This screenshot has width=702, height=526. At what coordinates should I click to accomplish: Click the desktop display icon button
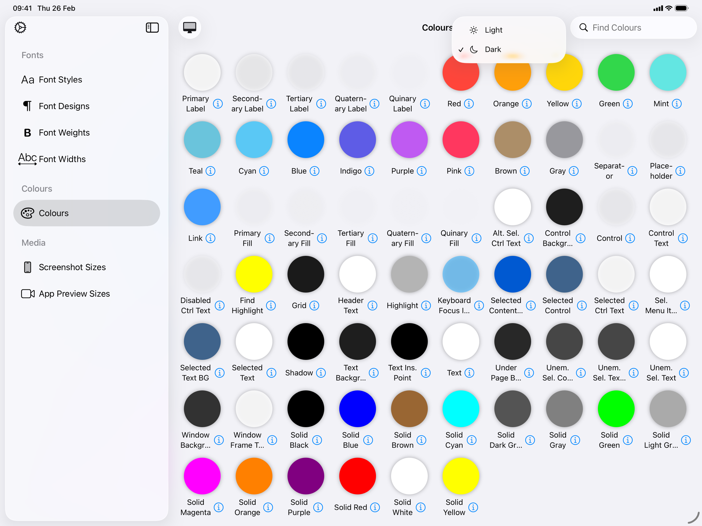[x=189, y=27]
